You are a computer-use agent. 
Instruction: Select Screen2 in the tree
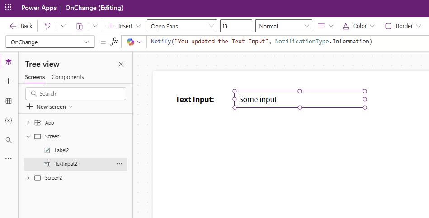click(53, 178)
